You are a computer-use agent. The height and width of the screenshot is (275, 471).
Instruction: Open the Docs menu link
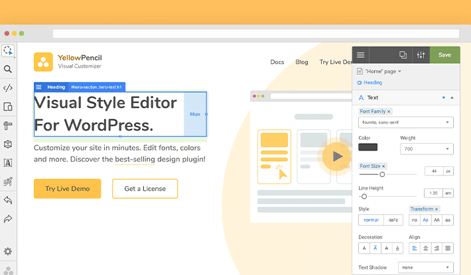pyautogui.click(x=277, y=62)
